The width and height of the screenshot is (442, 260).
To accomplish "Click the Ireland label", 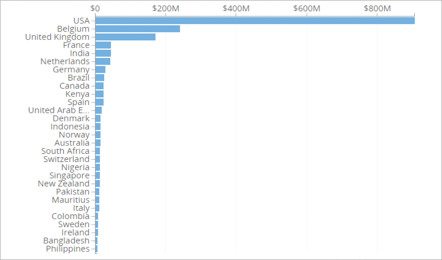I will pos(75,232).
